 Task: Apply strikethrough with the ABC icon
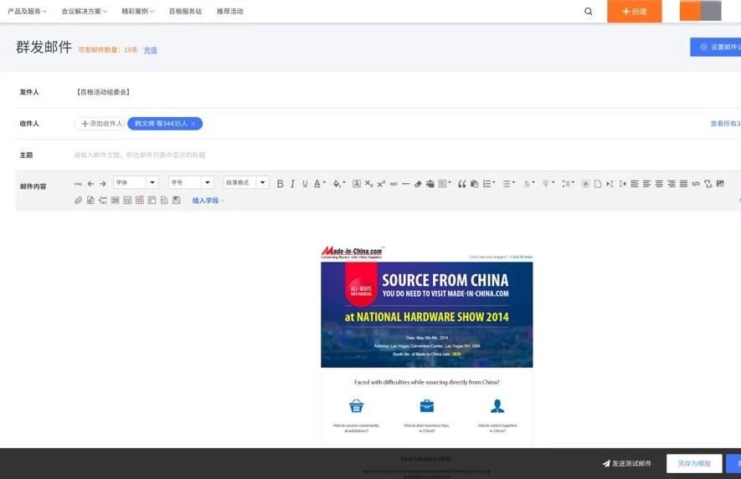(x=394, y=184)
